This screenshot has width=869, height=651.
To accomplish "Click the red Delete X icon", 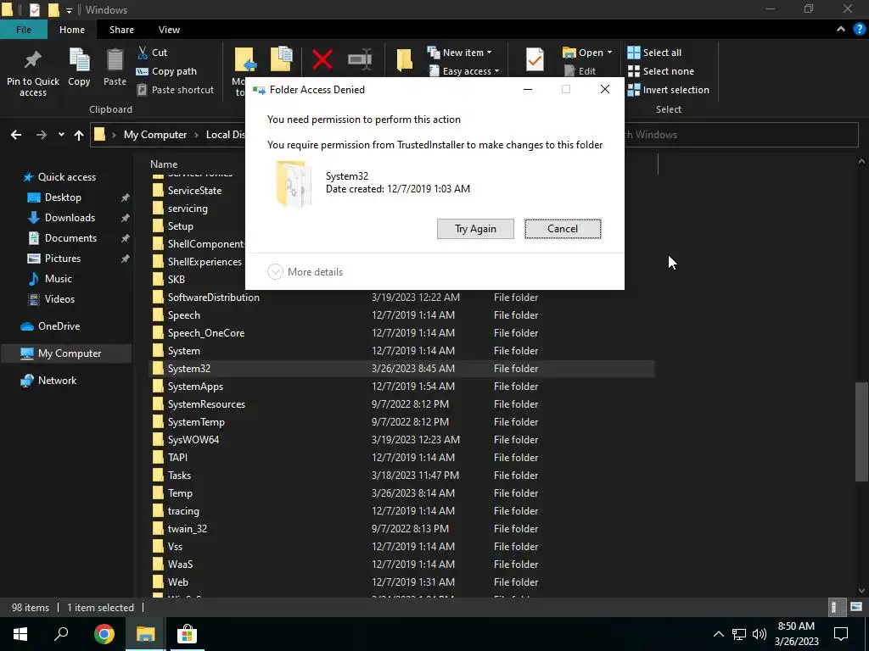I will (322, 59).
